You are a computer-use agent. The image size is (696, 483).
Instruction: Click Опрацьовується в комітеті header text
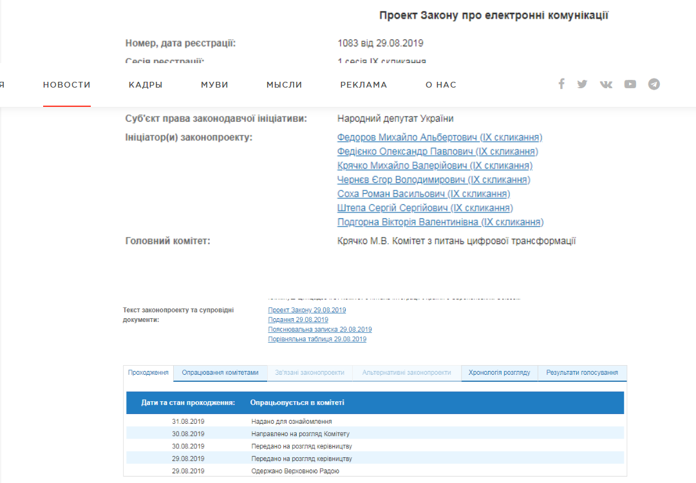[297, 402]
